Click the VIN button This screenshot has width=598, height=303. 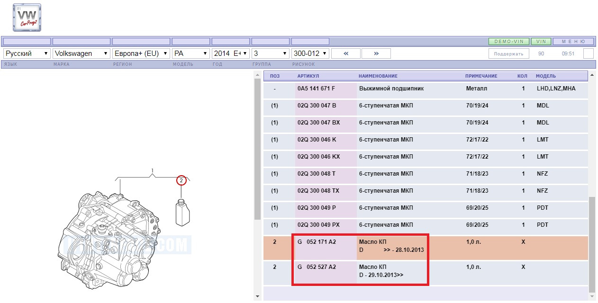[x=541, y=42]
